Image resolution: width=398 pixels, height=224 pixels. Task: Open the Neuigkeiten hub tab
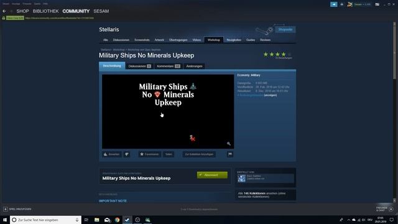click(234, 40)
